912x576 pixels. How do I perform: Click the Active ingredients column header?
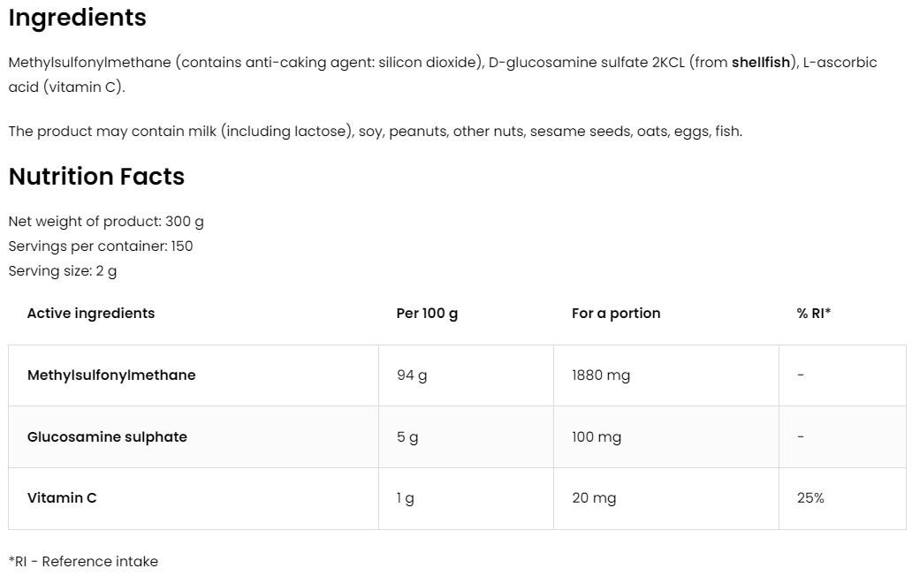(x=91, y=314)
